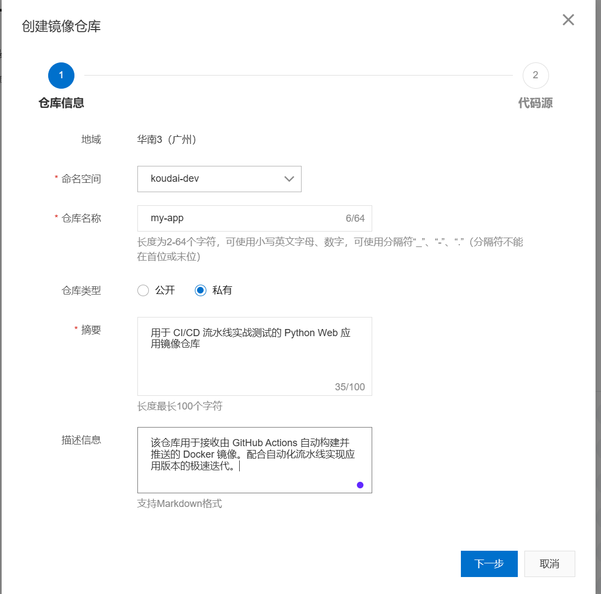Click the 创建镜像仓库 dialog title
601x594 pixels.
61,26
